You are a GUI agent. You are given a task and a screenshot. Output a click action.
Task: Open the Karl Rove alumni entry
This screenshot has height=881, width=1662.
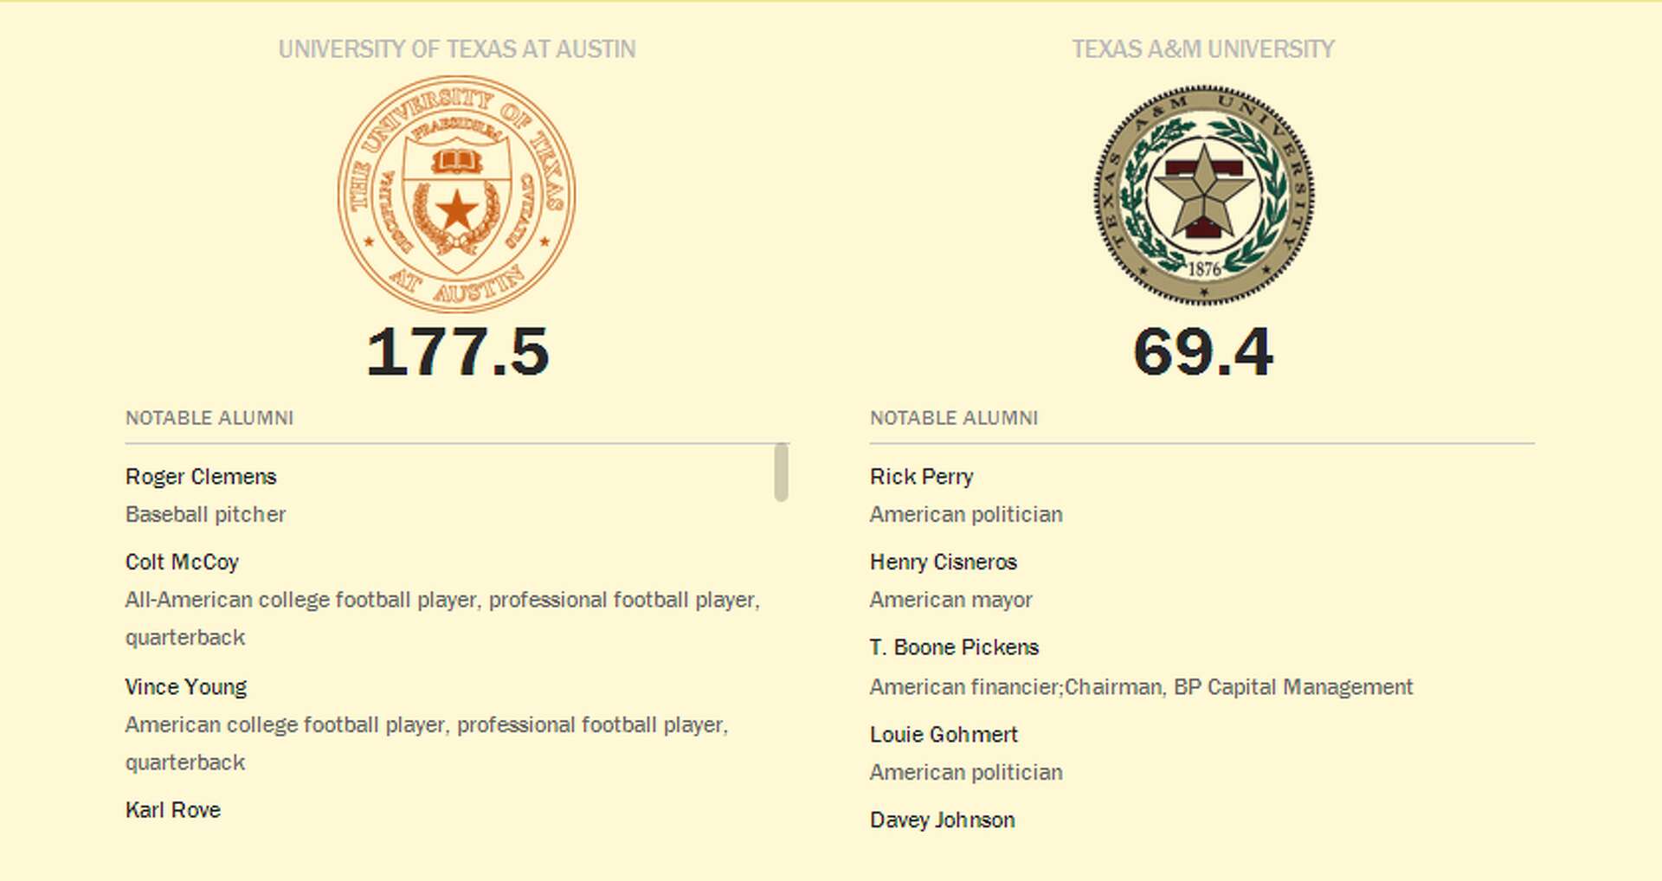pyautogui.click(x=173, y=810)
